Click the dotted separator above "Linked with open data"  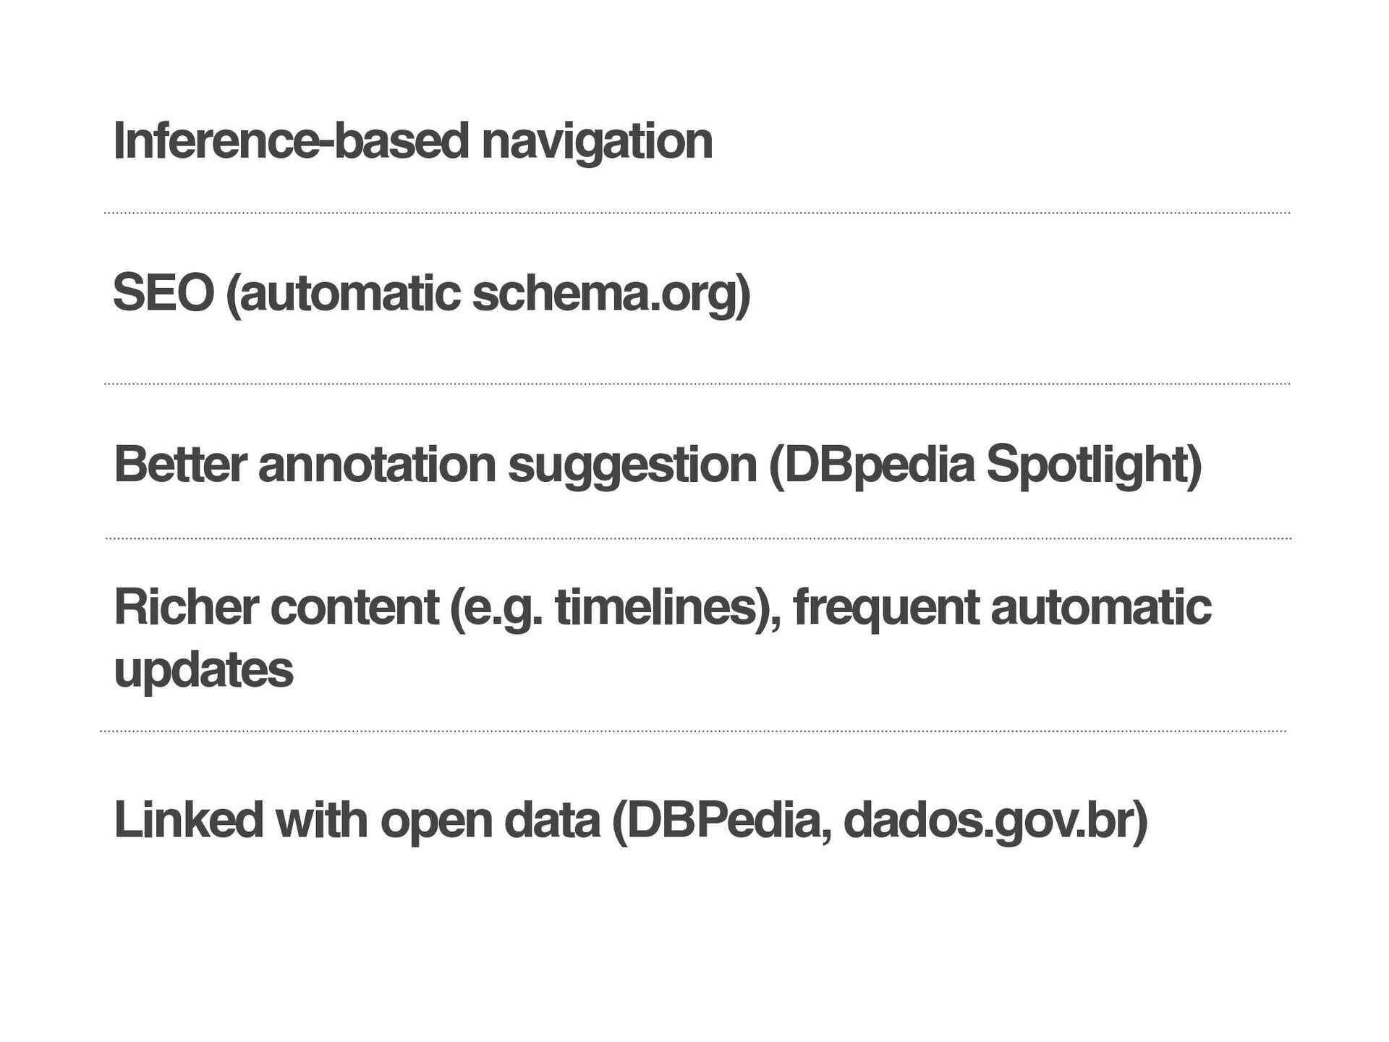pos(693,732)
